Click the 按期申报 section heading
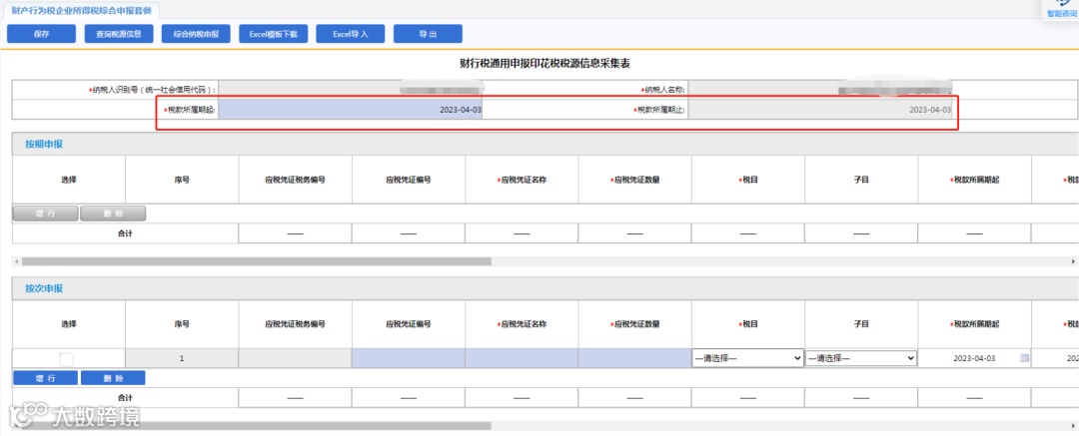 44,144
